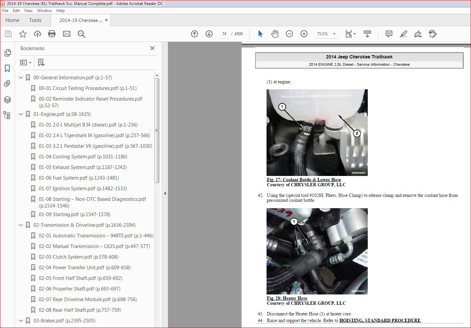The height and width of the screenshot is (328, 471).
Task: Open 00-02 Reminder Indicator Reset Procedures bookmark
Action: click(x=91, y=102)
